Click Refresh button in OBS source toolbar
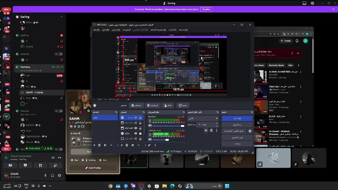 coord(183,105)
